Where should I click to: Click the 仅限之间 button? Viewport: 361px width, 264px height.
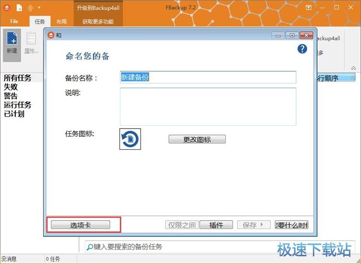tap(182, 225)
